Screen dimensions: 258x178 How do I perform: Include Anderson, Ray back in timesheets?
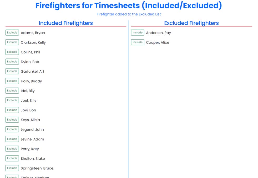[x=137, y=33]
